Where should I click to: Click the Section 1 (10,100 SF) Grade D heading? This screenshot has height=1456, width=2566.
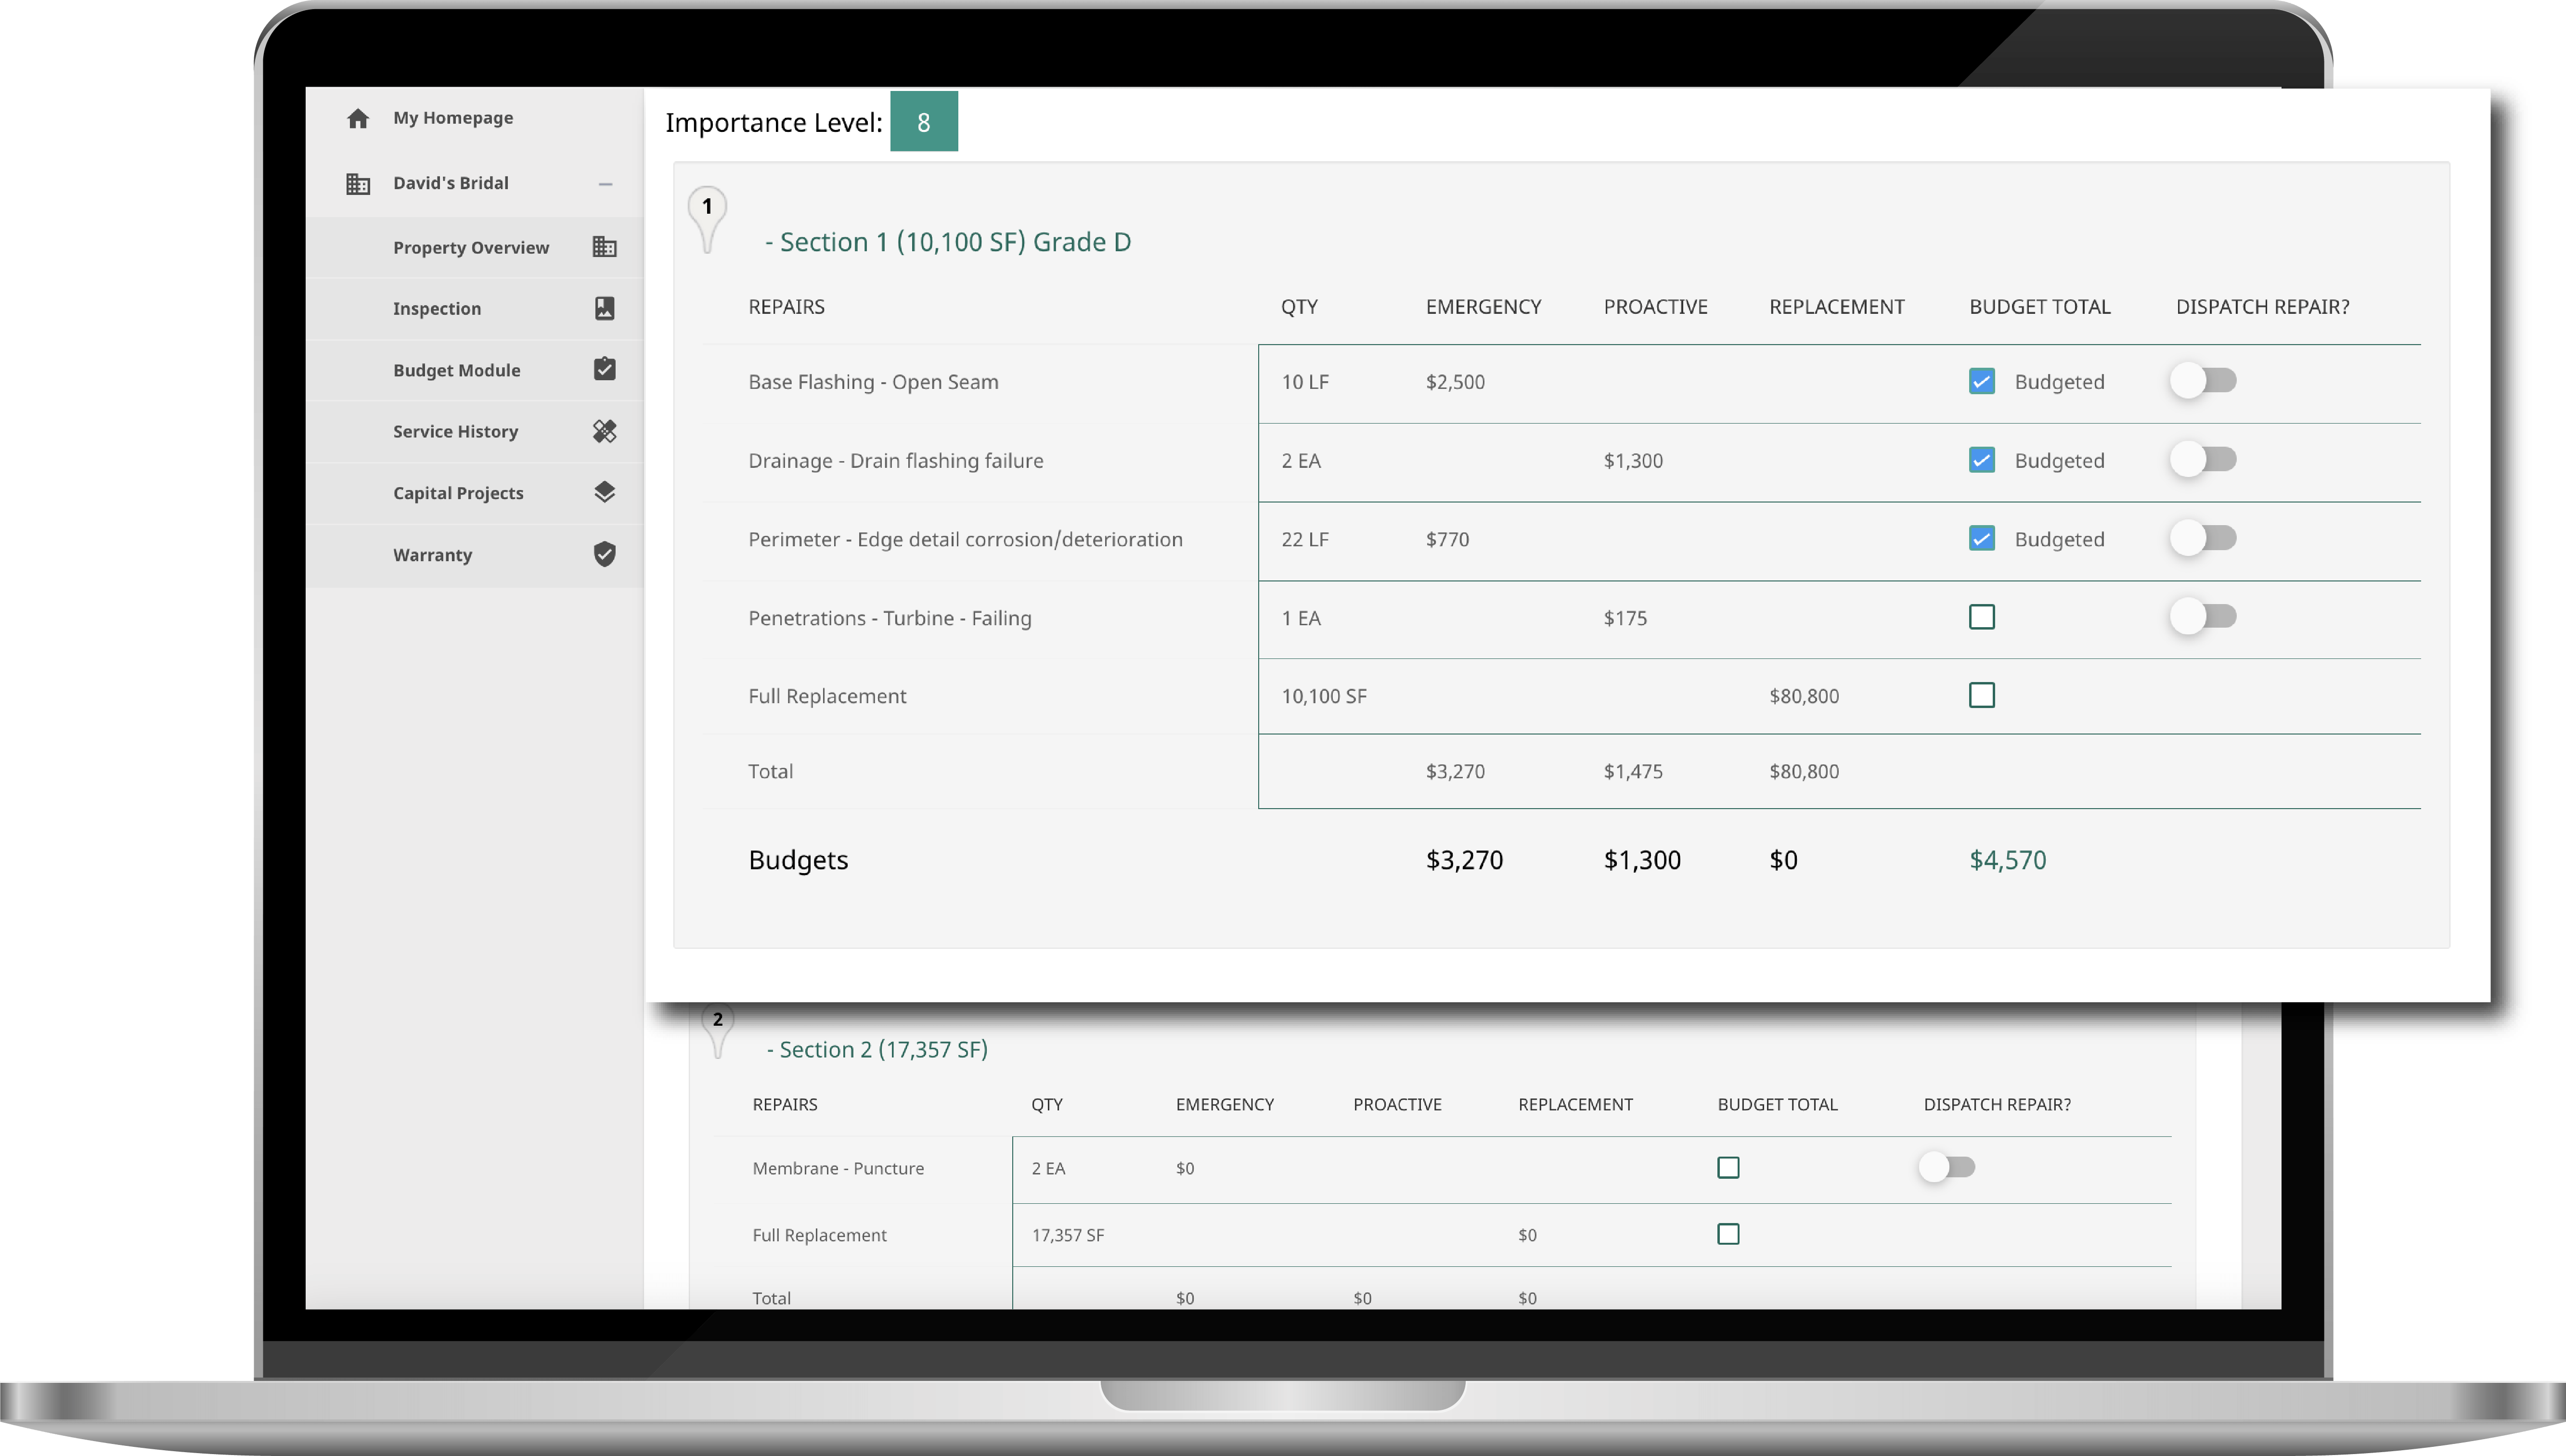[x=948, y=243]
